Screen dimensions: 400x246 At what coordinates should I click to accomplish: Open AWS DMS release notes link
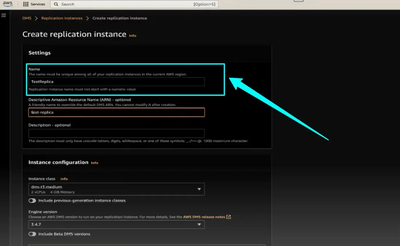[204, 217]
